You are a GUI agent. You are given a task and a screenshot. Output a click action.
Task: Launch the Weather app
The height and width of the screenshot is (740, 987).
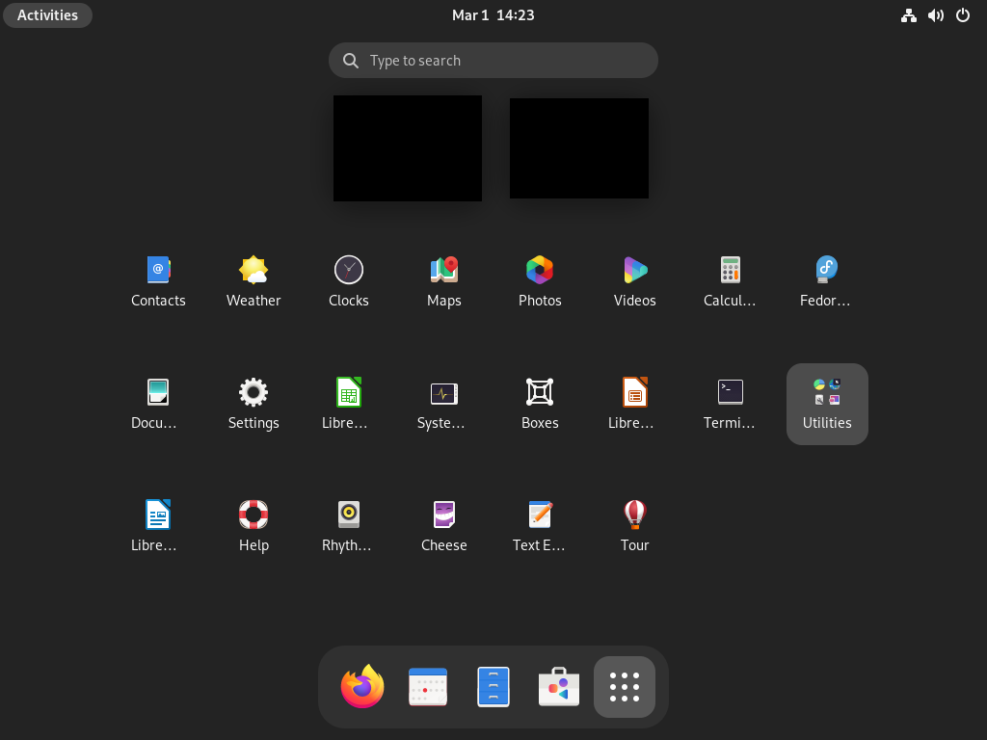point(253,281)
